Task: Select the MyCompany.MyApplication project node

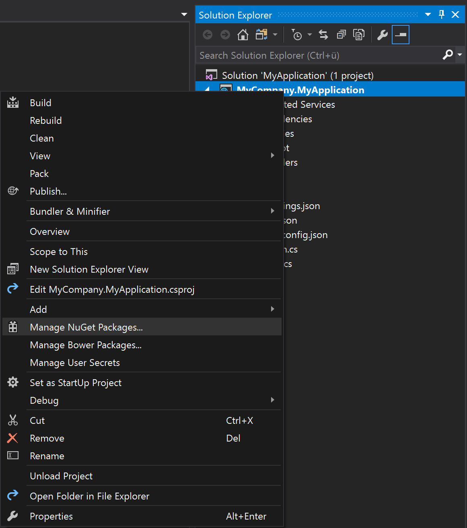Action: coord(300,90)
